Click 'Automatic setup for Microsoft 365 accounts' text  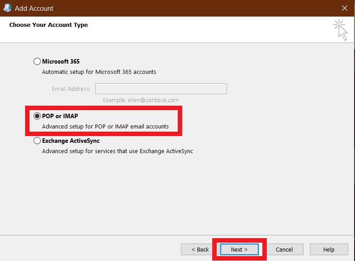pyautogui.click(x=99, y=72)
